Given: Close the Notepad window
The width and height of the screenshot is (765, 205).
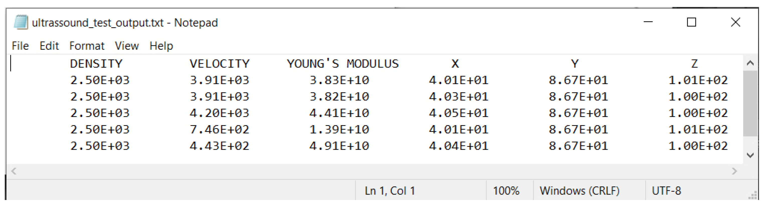Looking at the screenshot, I should click(735, 22).
